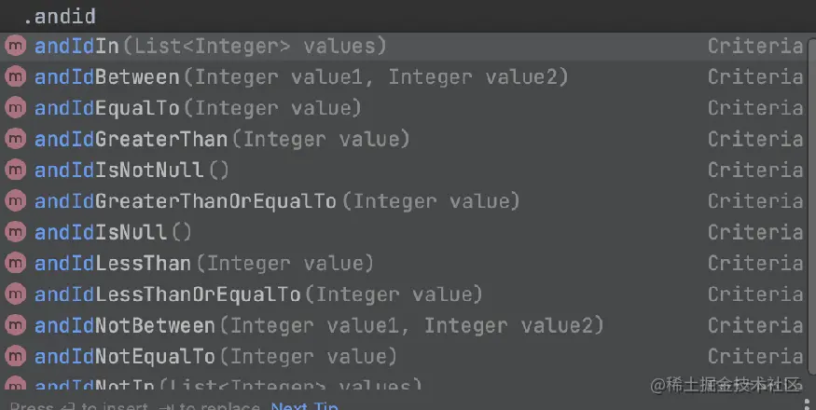Click method icon beside andIdIn

(x=15, y=46)
